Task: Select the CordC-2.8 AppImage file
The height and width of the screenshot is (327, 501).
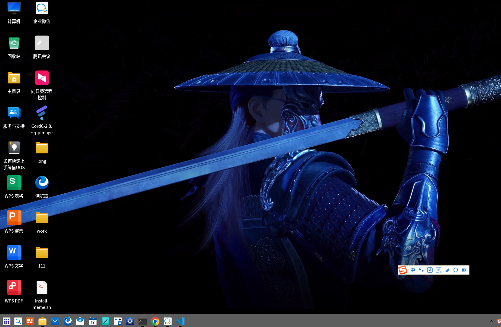Action: (x=42, y=120)
